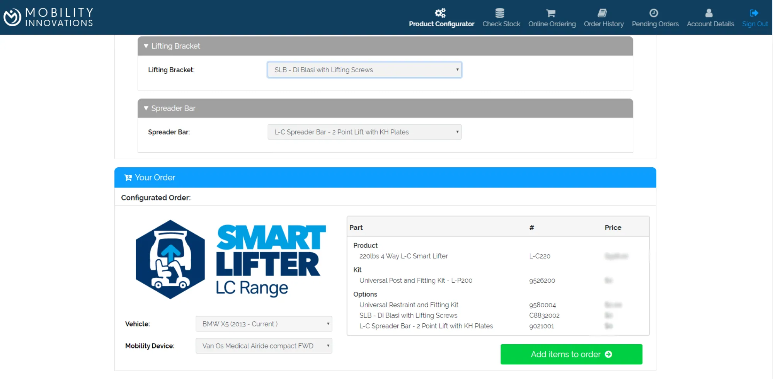The image size is (773, 379).
Task: Select part number 9021001
Action: point(541,326)
